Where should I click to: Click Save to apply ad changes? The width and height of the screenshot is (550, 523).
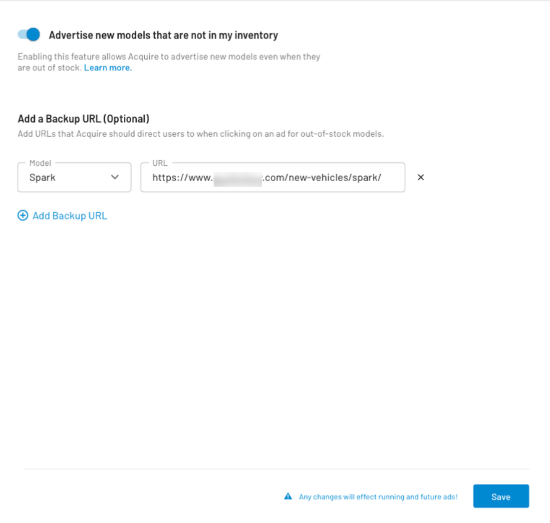[x=501, y=496]
